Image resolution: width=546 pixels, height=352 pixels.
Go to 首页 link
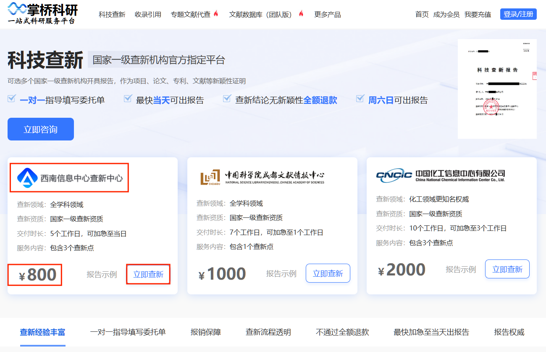[x=422, y=14]
